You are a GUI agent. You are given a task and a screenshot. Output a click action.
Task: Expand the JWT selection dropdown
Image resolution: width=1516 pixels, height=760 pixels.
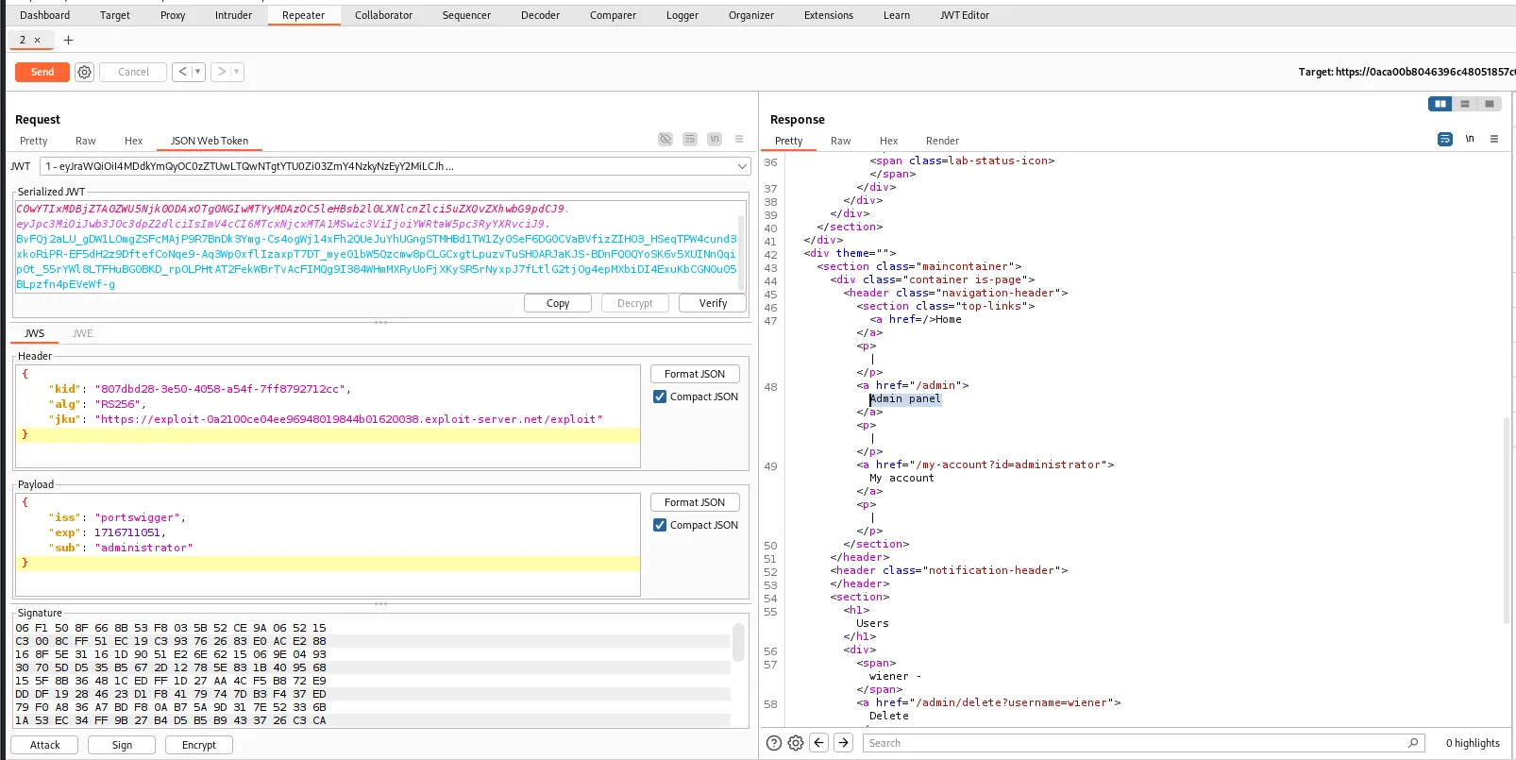[x=742, y=166]
